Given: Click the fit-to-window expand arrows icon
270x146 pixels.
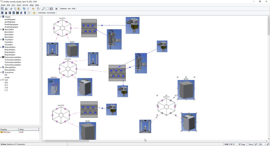Looking at the screenshot, I should pos(51,9).
